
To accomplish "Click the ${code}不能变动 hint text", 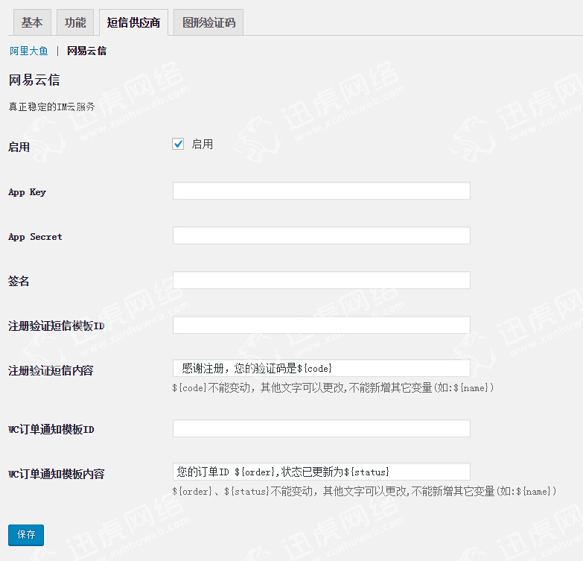I will [x=333, y=388].
